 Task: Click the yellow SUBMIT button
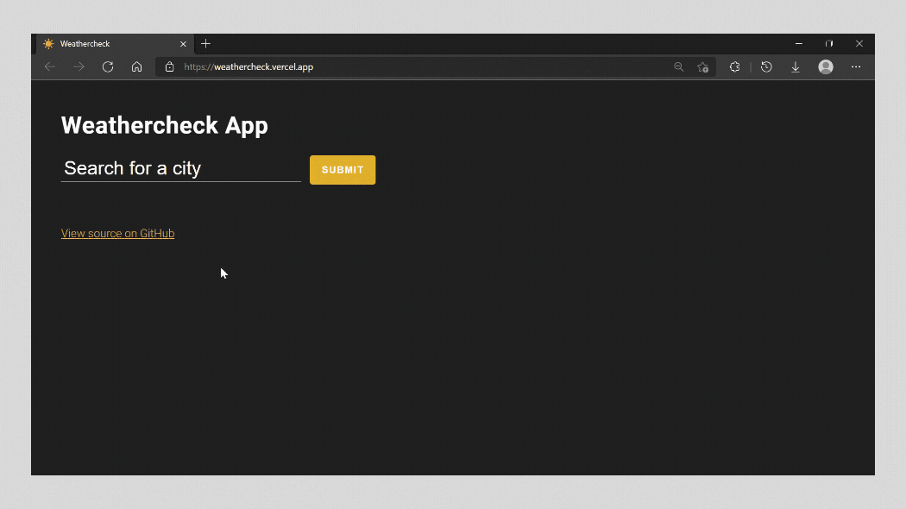tap(343, 170)
